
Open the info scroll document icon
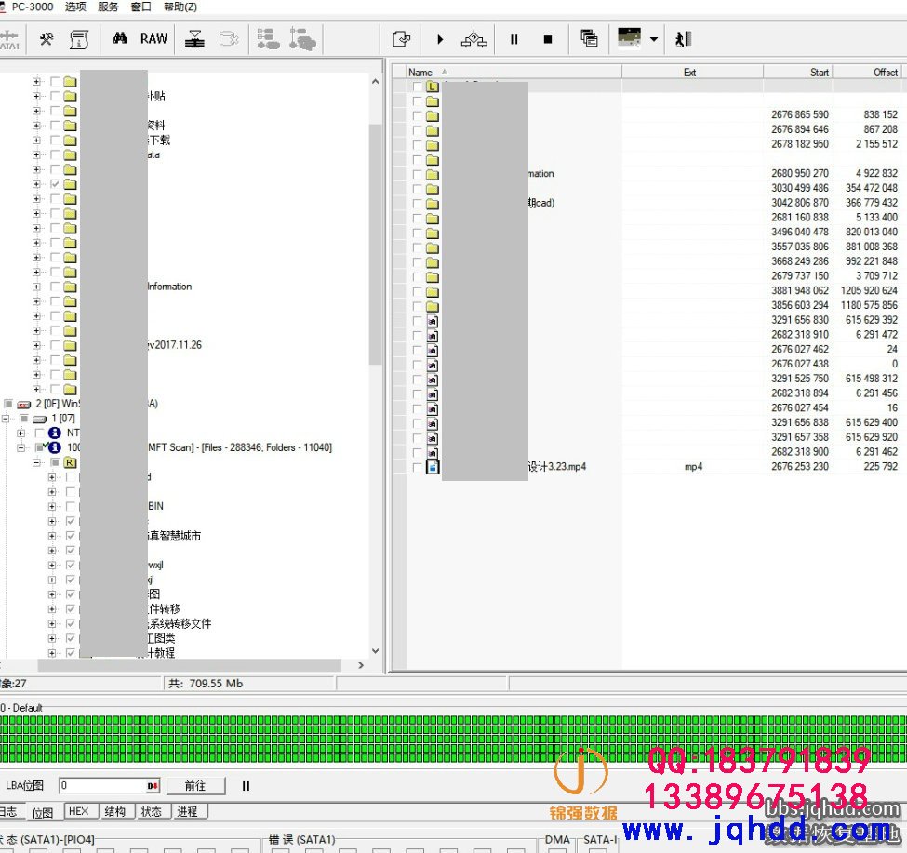(x=79, y=39)
